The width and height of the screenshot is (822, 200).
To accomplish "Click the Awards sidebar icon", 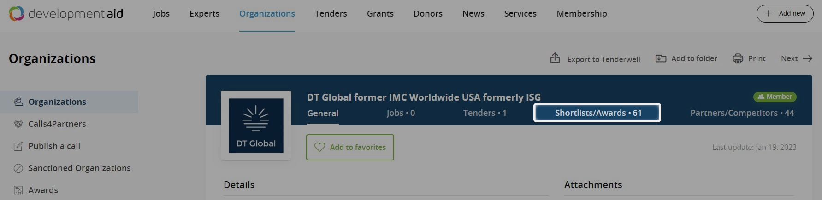I will [18, 190].
